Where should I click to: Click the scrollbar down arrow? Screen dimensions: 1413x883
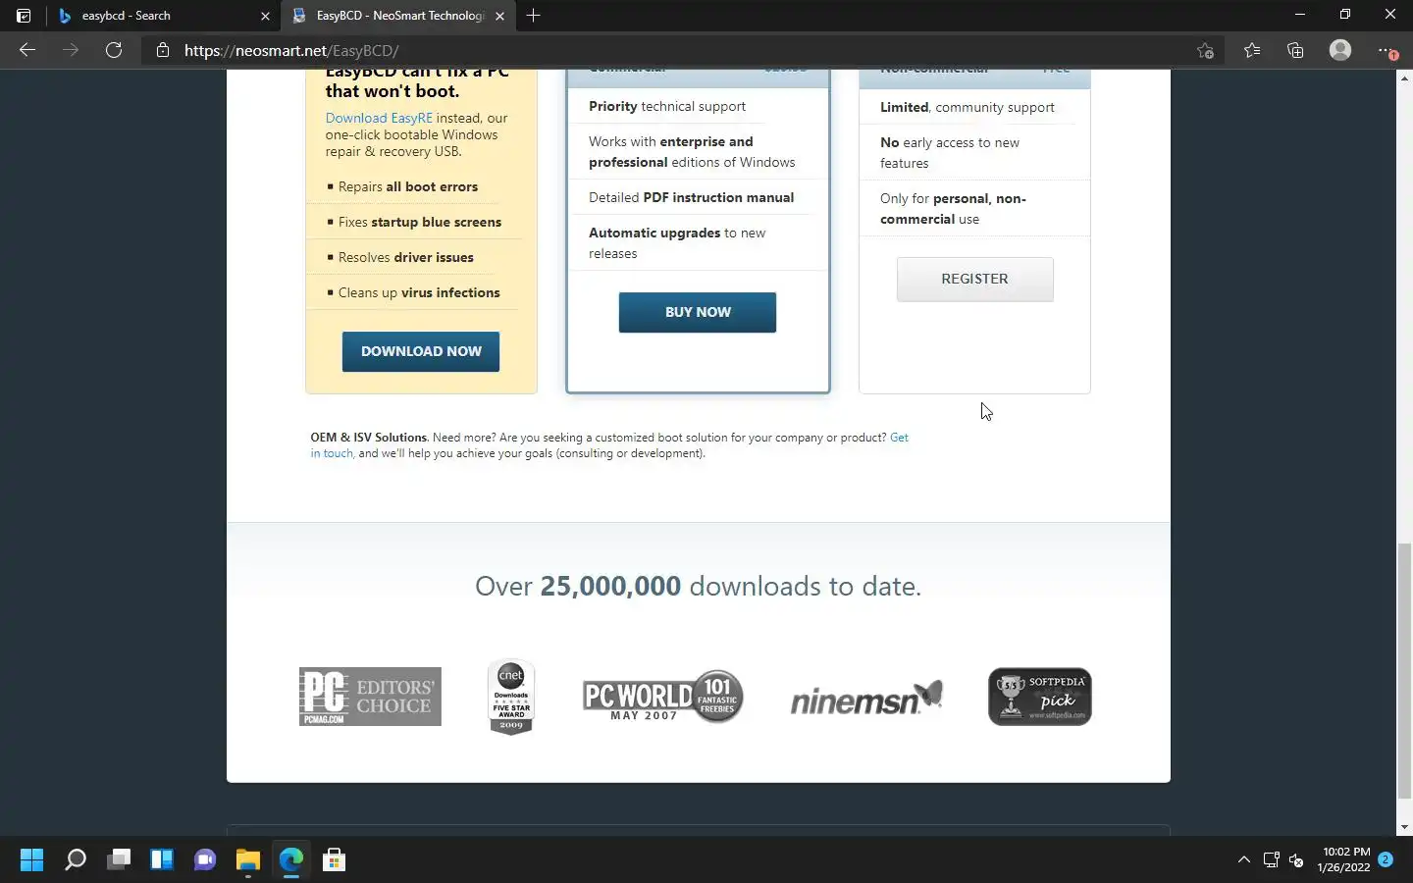[x=1404, y=827]
